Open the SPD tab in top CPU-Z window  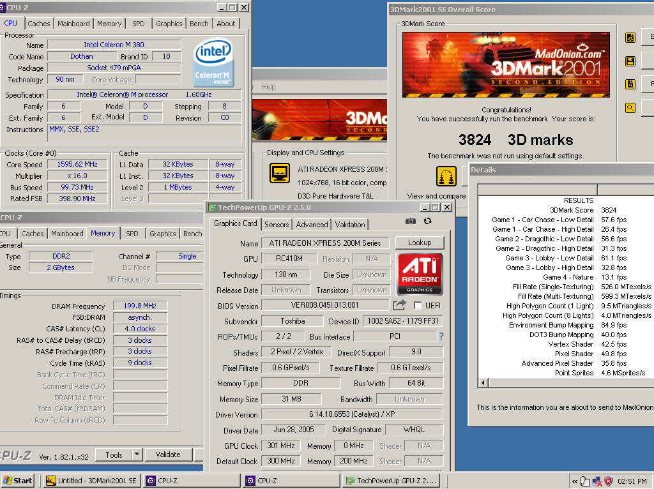click(139, 24)
